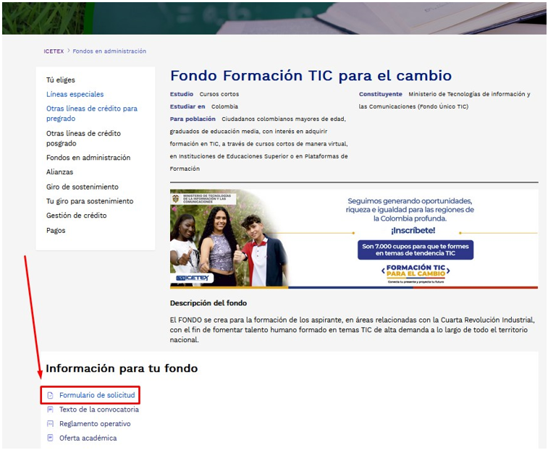Screen dimensions: 548x450
Task: Open Tu giro para sostenimiento item
Action: pos(90,201)
